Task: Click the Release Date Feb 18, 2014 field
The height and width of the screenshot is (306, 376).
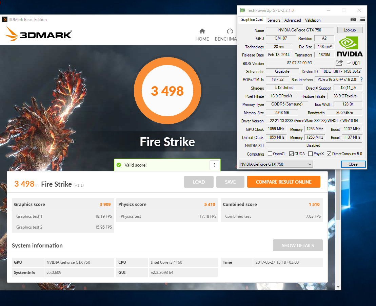Action: pyautogui.click(x=279, y=55)
